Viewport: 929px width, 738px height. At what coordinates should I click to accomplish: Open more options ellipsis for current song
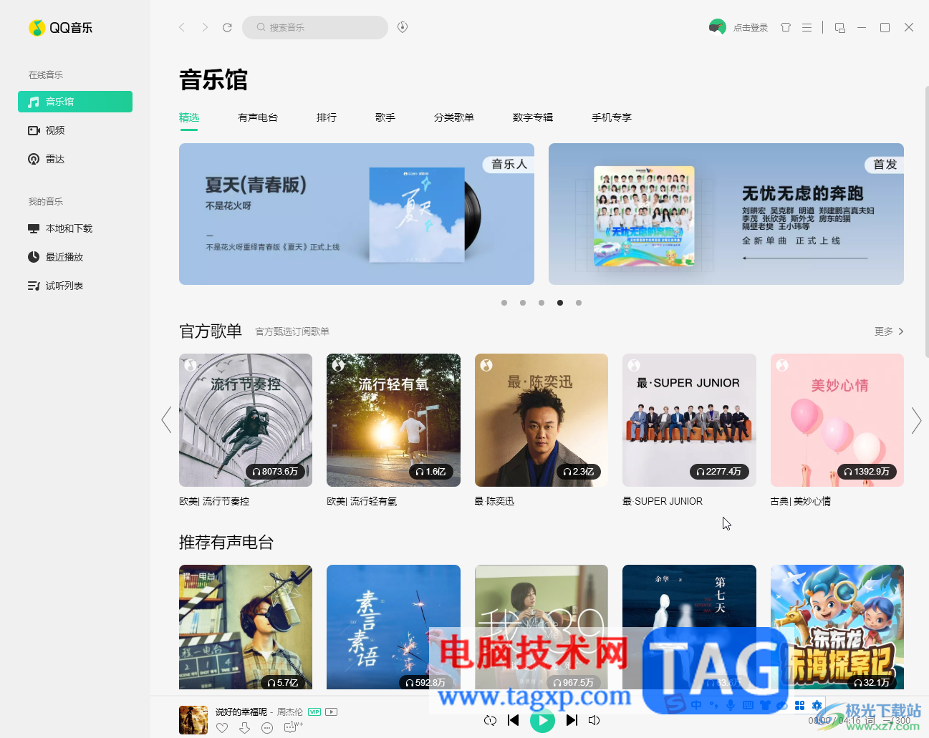pyautogui.click(x=267, y=728)
